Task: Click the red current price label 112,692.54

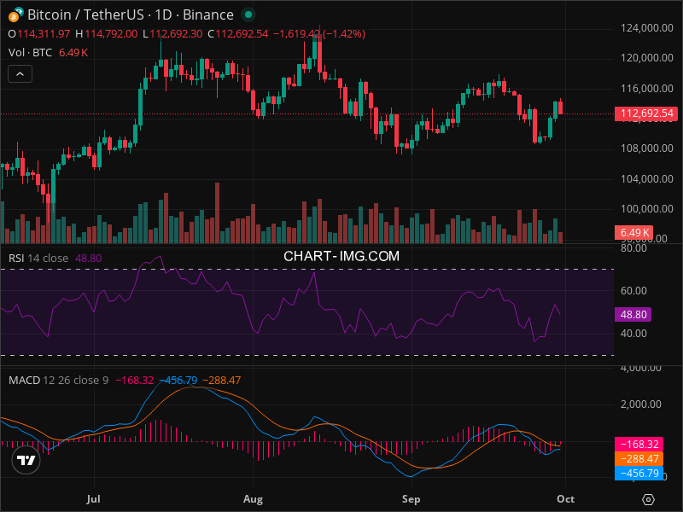Action: [x=645, y=113]
